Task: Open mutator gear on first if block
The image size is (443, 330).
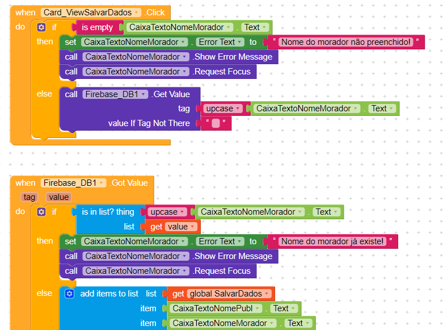Action: coord(41,27)
